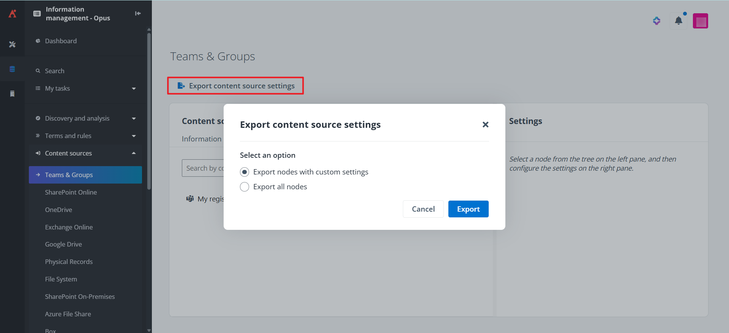Click the notification bell icon
The width and height of the screenshot is (729, 333).
tap(679, 21)
